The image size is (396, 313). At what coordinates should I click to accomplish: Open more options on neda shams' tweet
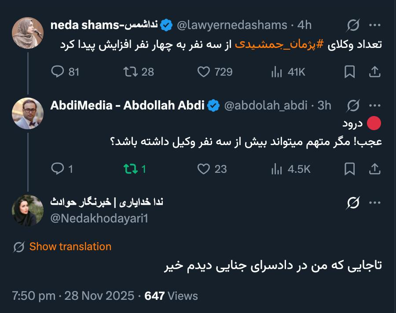tap(374, 25)
